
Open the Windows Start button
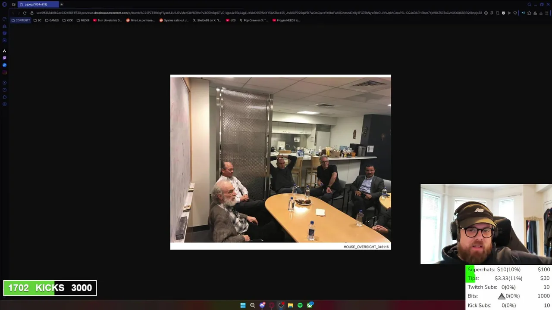tap(243, 305)
